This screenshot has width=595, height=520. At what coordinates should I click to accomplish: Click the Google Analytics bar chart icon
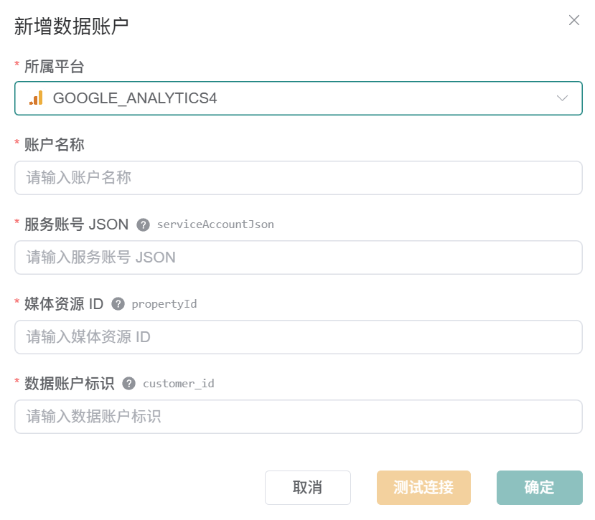coord(36,98)
